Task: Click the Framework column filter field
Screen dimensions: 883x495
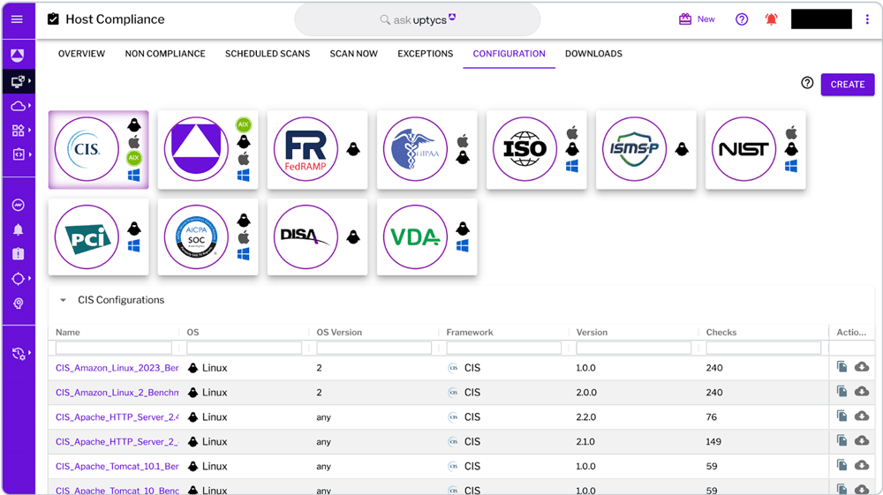Action: 504,349
